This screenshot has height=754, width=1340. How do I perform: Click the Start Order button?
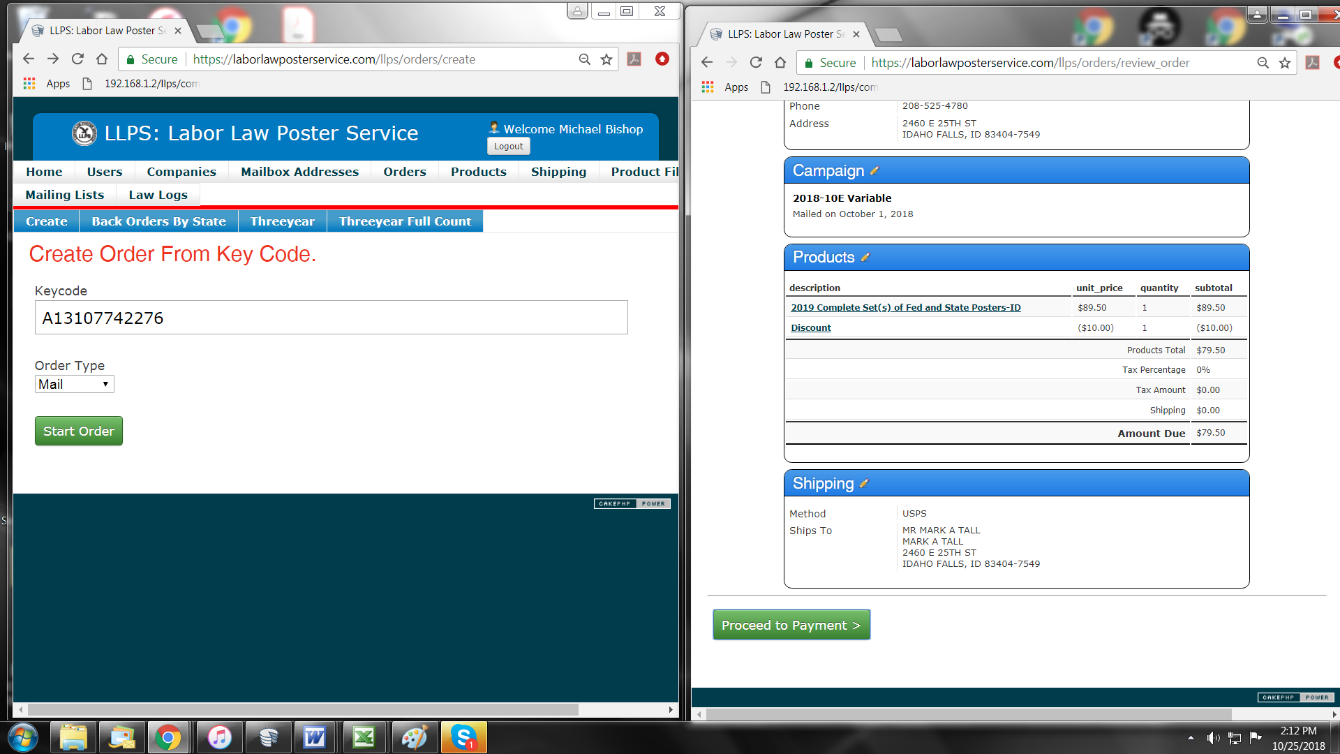[x=78, y=431]
